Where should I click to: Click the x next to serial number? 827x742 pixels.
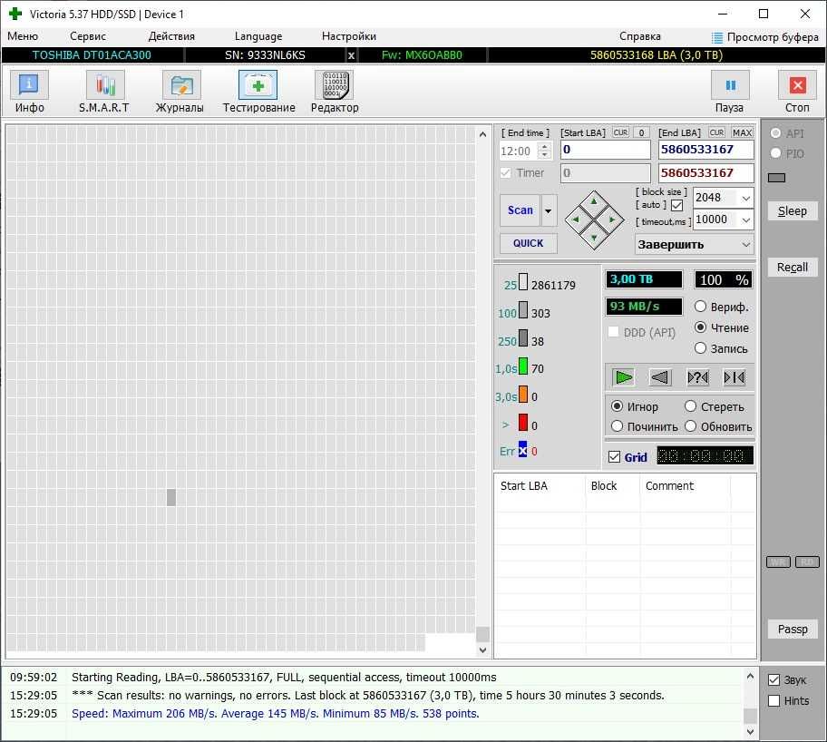click(351, 55)
